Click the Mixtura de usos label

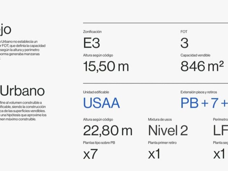(160, 119)
